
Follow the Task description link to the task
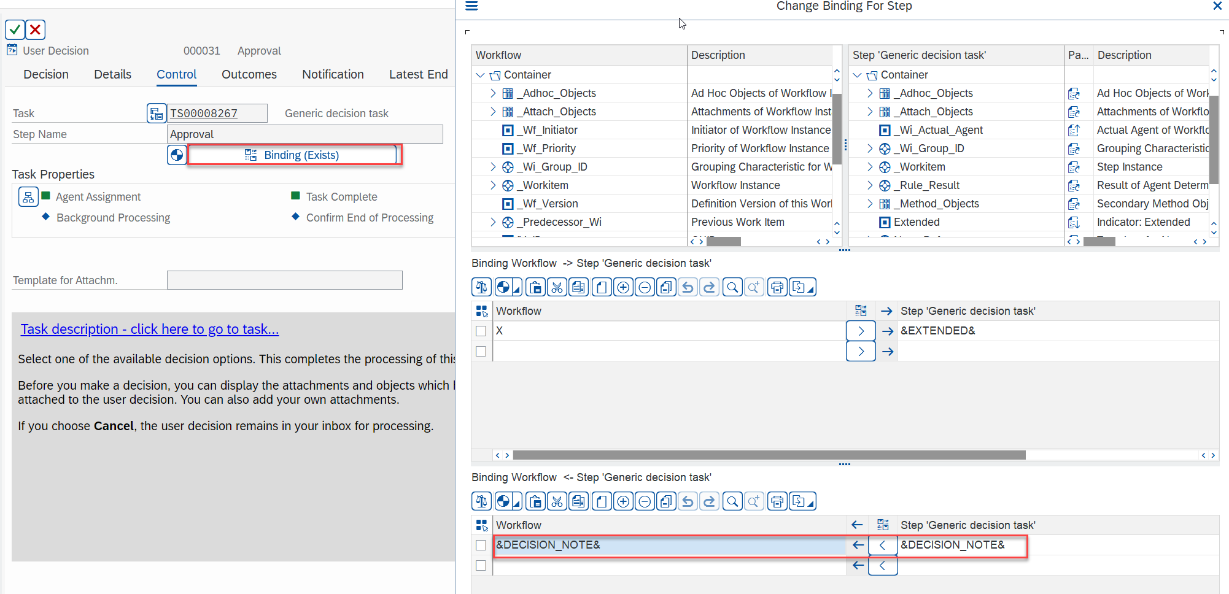pyautogui.click(x=149, y=329)
